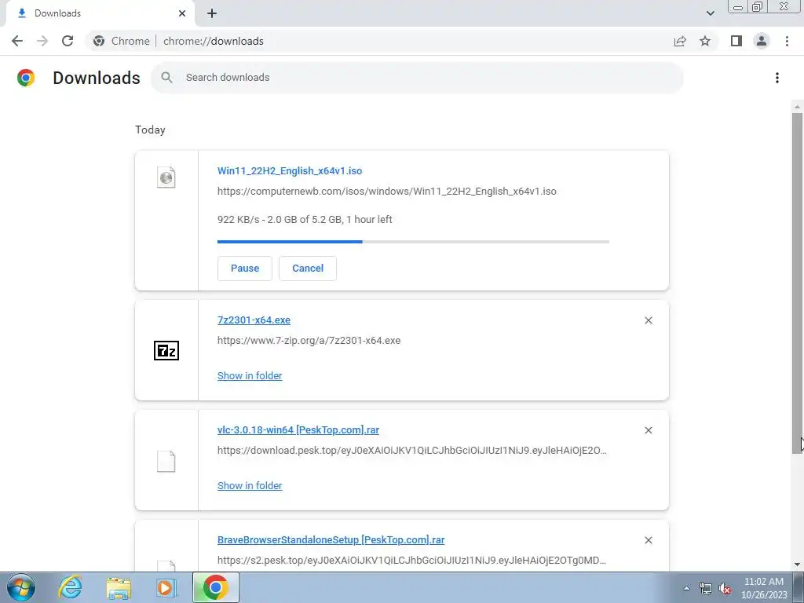This screenshot has height=603, width=804.
Task: Click the Chrome taskbar button
Action: (x=216, y=587)
